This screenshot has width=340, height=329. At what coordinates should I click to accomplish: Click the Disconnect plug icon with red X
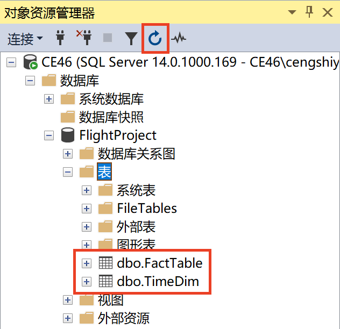[x=84, y=38]
